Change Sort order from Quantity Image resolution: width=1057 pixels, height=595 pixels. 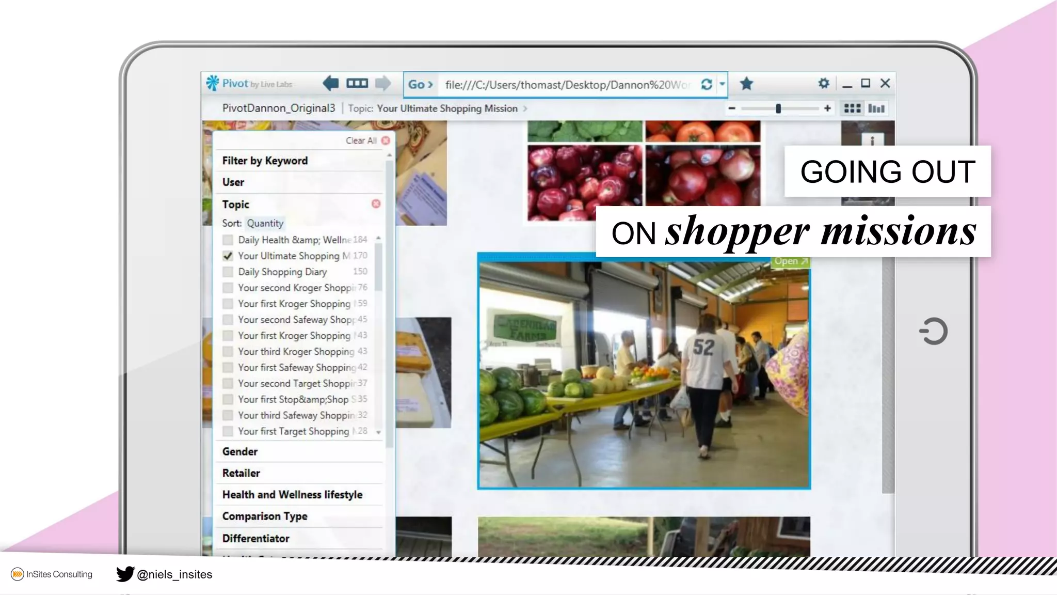click(x=265, y=224)
